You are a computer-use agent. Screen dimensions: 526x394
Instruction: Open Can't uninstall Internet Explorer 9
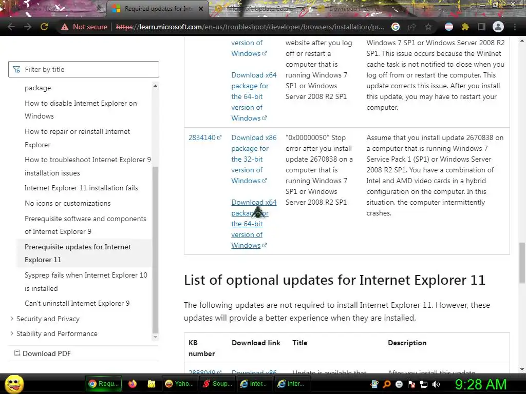pyautogui.click(x=77, y=303)
